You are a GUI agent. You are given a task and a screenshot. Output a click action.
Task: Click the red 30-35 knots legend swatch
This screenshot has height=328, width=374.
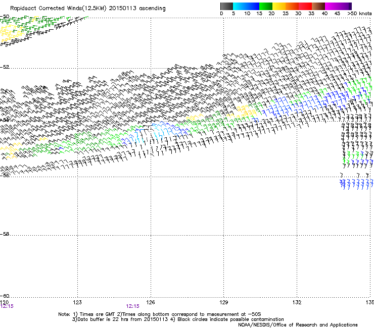[x=305, y=6]
